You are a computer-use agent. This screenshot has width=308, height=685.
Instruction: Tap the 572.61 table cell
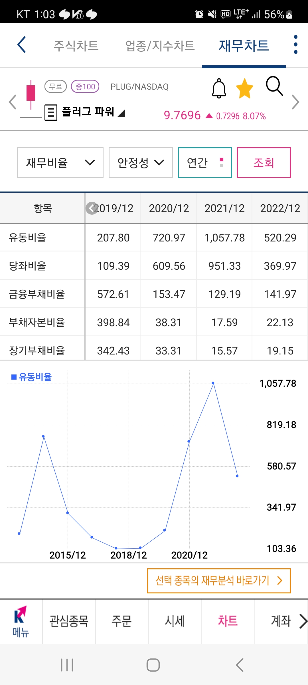113,294
